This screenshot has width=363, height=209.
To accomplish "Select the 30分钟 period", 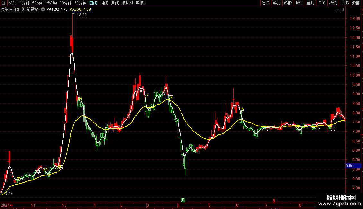I will [x=66, y=3].
